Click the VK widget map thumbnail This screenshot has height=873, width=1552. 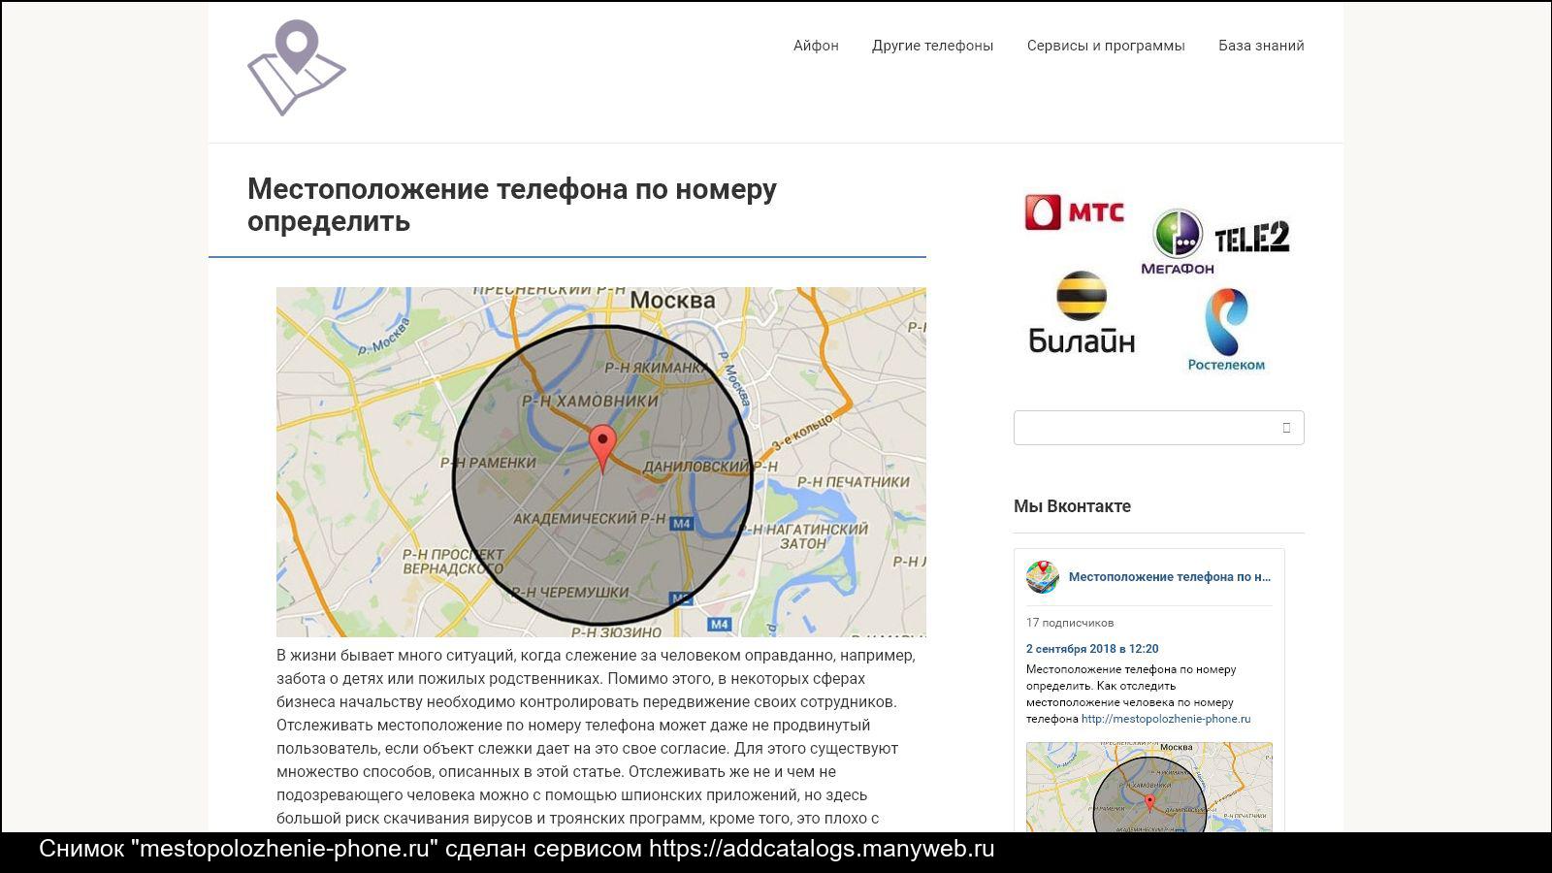click(x=1149, y=787)
